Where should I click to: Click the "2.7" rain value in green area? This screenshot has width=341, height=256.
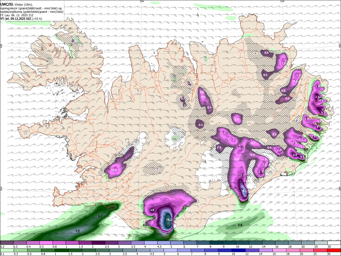click(x=100, y=216)
